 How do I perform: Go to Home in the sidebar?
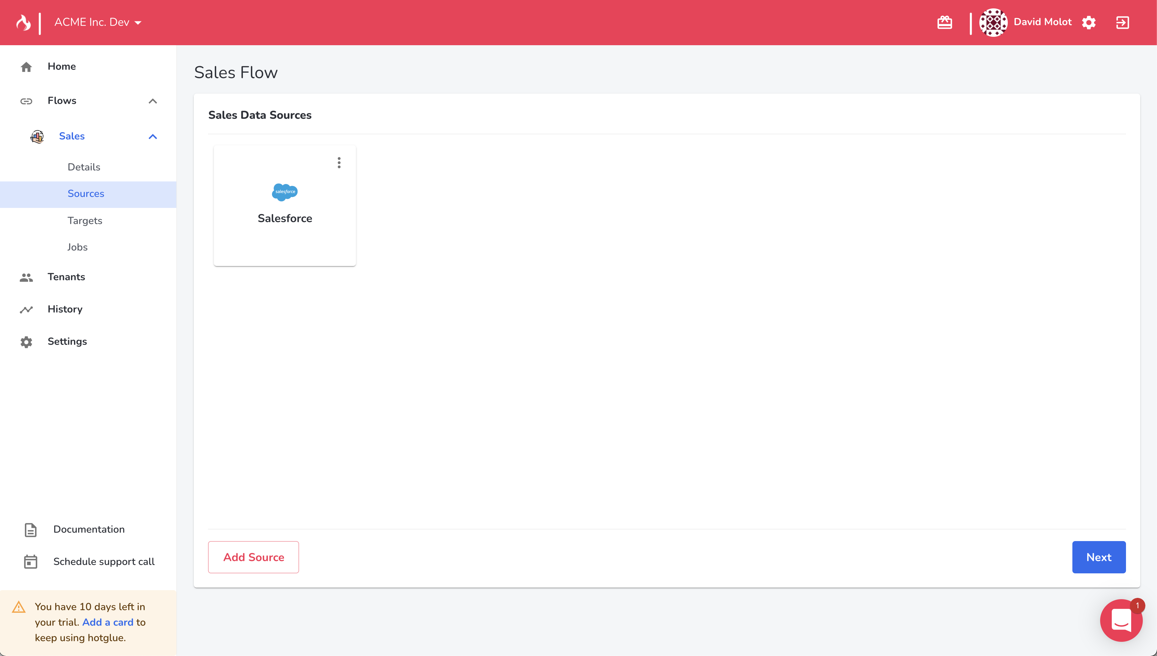tap(62, 66)
